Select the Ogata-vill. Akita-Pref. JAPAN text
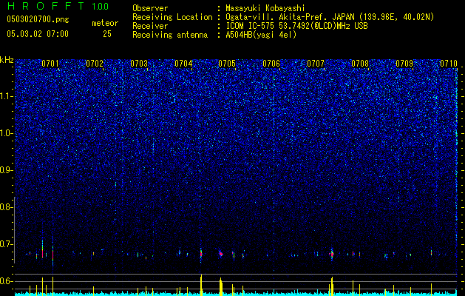 click(291, 17)
